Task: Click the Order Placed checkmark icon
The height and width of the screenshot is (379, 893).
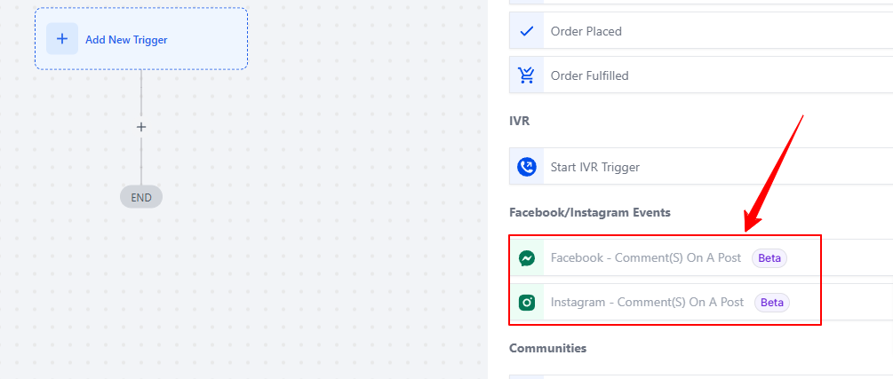Action: (527, 31)
